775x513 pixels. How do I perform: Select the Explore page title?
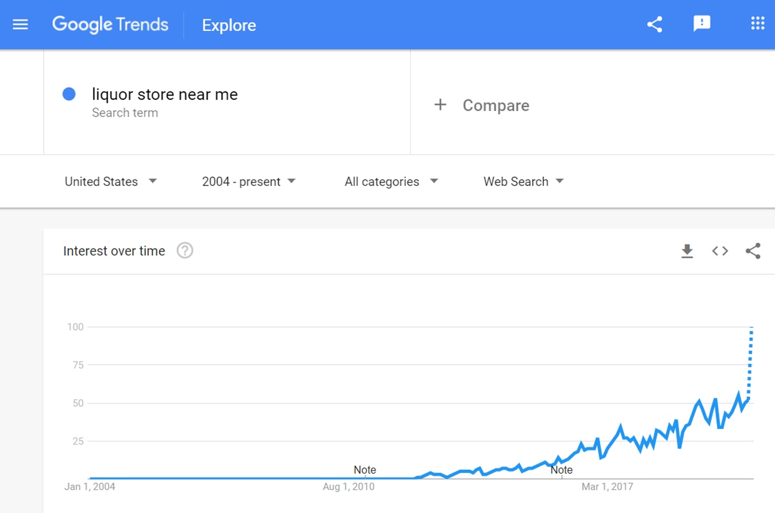[x=229, y=25]
